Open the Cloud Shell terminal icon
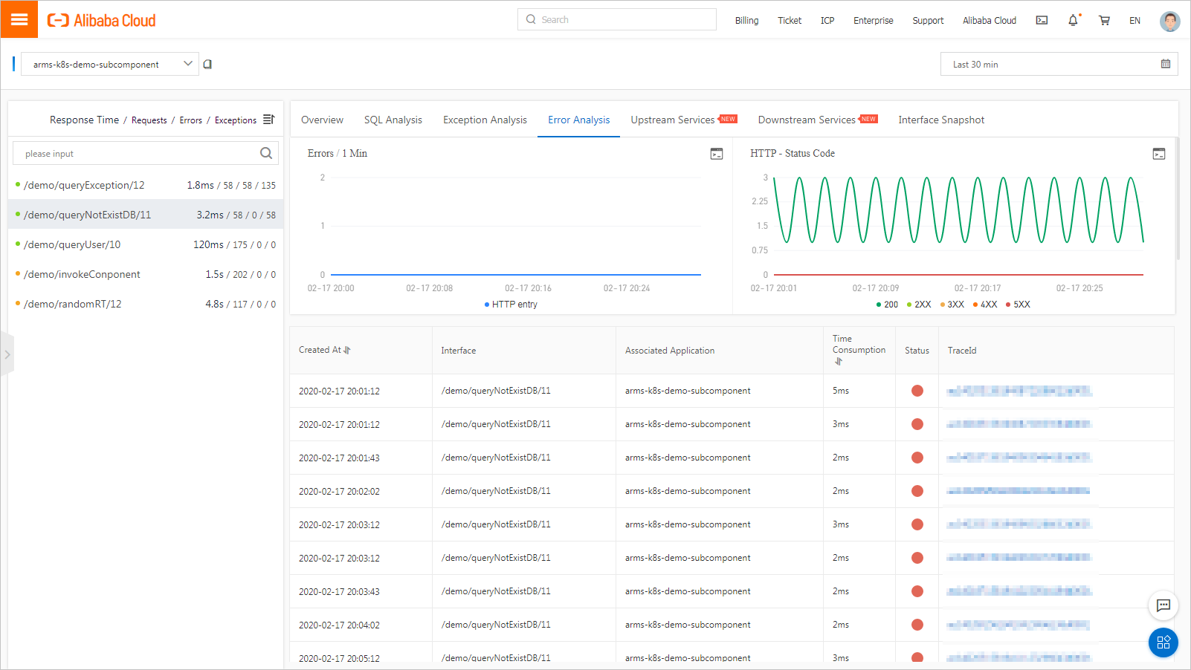The width and height of the screenshot is (1191, 670). click(x=1042, y=21)
